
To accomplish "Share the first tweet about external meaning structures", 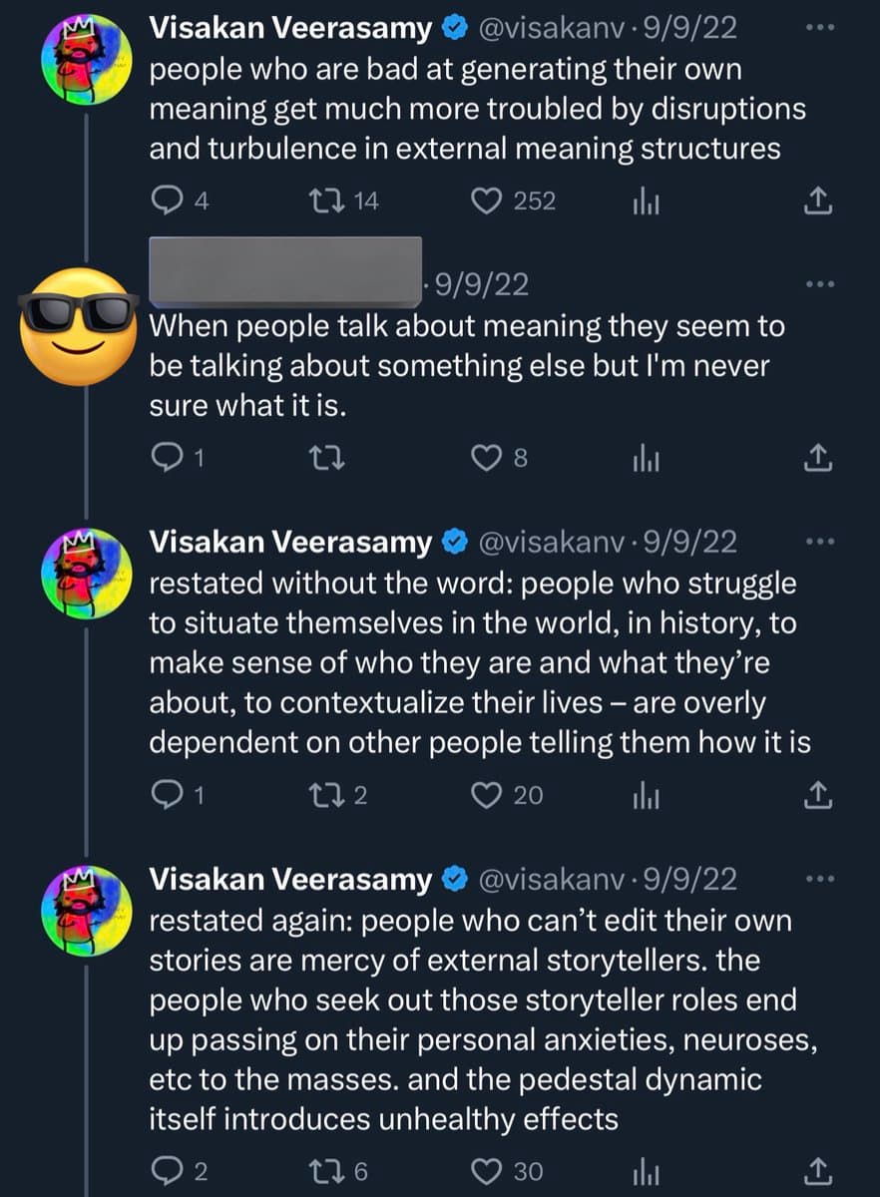I will [x=816, y=202].
